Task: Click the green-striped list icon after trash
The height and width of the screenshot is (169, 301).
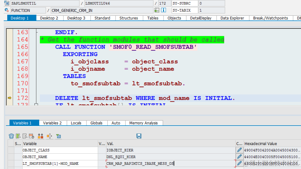Action: 18,136
